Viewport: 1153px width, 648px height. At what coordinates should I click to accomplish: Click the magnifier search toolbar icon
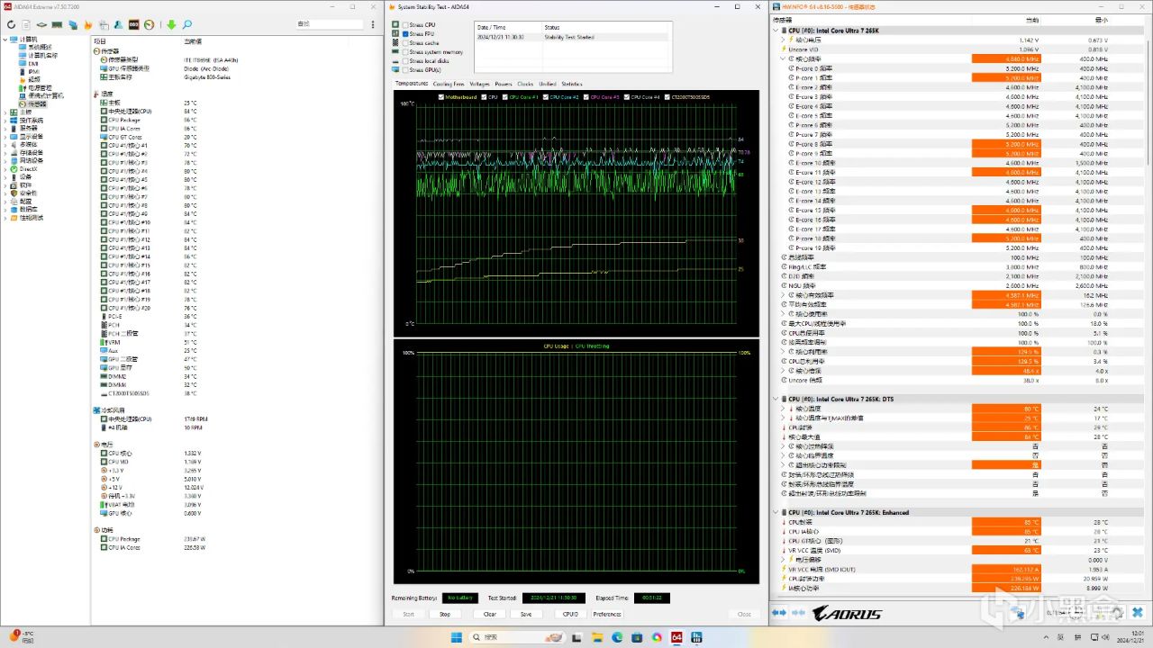pyautogui.click(x=186, y=25)
